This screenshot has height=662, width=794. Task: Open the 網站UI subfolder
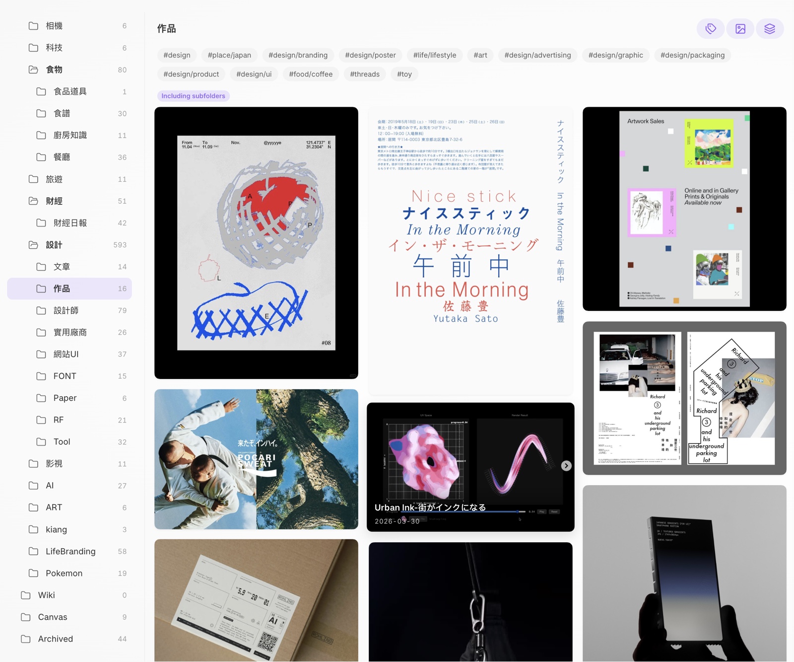tap(69, 354)
